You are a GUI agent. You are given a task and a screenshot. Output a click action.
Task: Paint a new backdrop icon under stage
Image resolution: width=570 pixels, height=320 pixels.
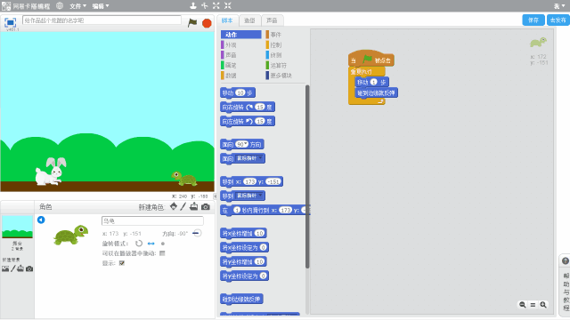tap(13, 268)
